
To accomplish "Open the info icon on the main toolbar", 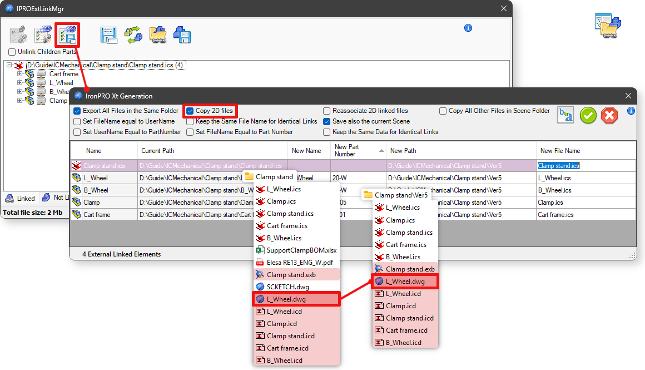I will [x=468, y=28].
